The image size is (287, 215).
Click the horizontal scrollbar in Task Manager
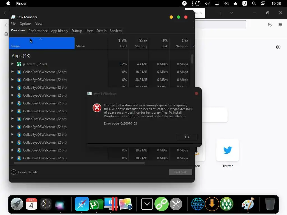click(x=79, y=163)
